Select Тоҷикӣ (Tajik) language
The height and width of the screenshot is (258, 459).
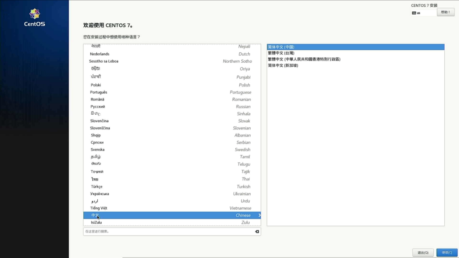172,172
